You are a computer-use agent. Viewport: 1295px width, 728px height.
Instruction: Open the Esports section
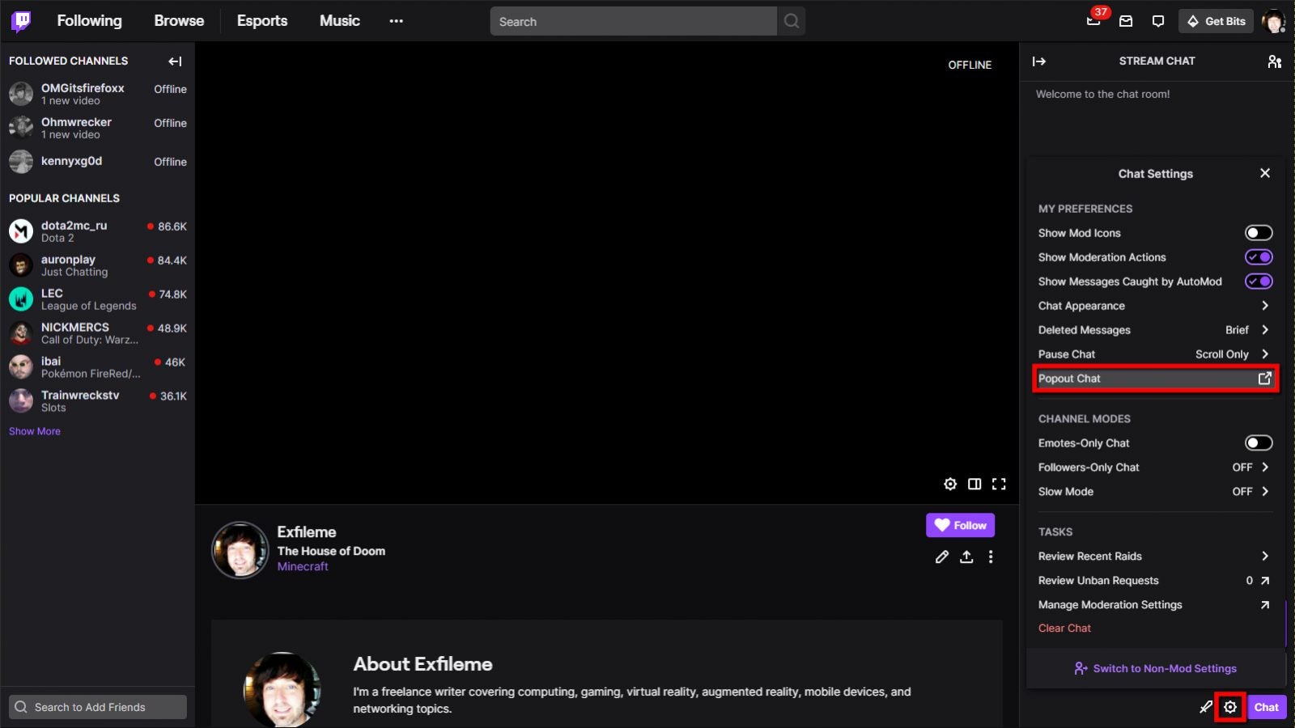click(261, 20)
